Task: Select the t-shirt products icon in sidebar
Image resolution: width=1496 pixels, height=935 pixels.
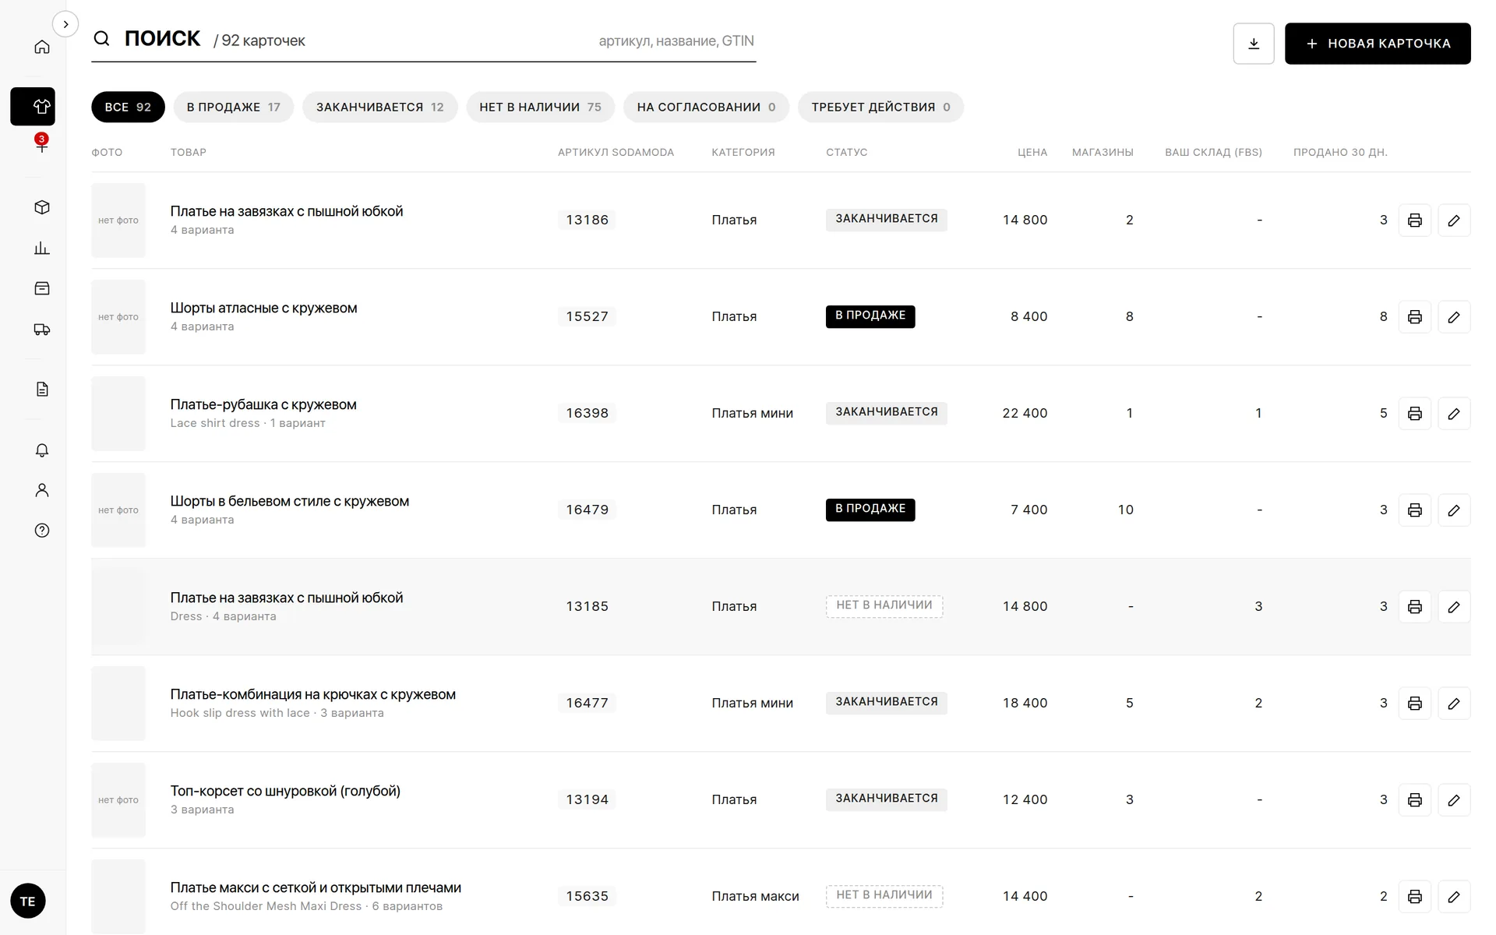Action: 33,107
